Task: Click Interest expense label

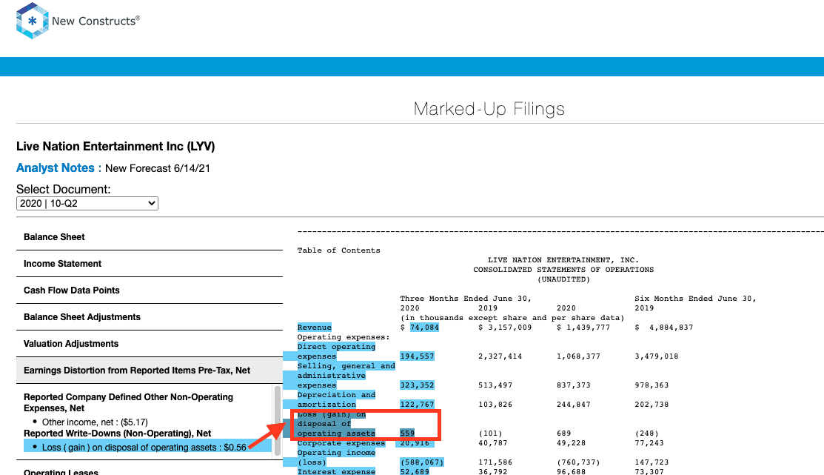Action: [336, 472]
